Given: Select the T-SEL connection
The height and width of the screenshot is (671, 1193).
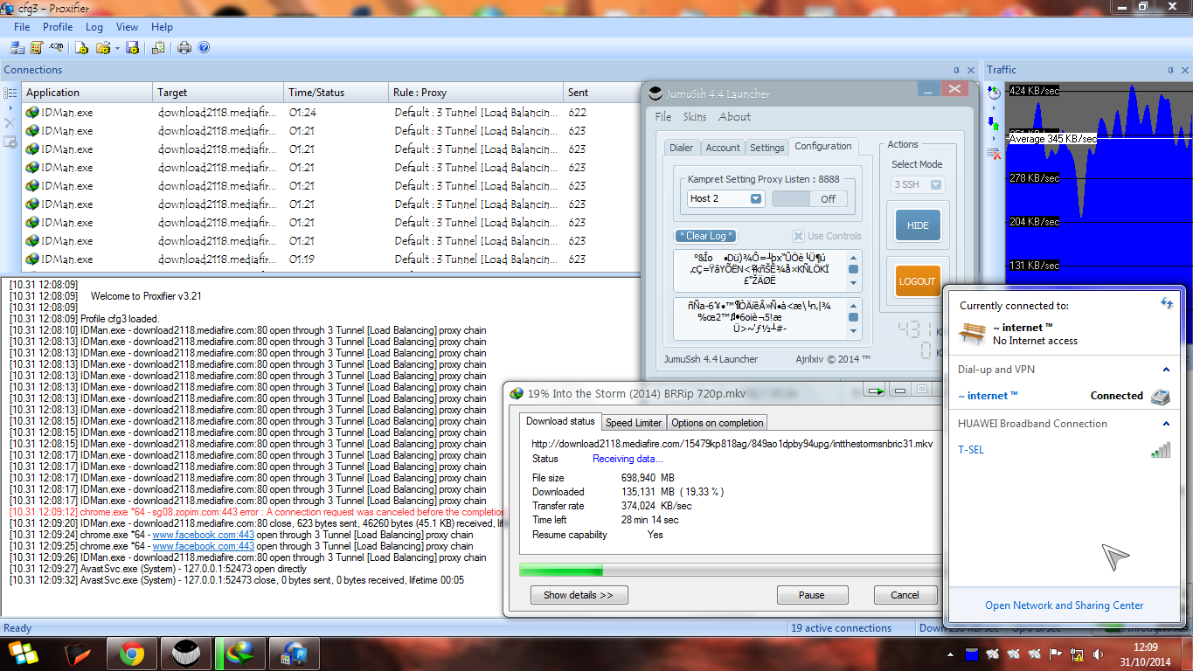Looking at the screenshot, I should coord(1065,450).
